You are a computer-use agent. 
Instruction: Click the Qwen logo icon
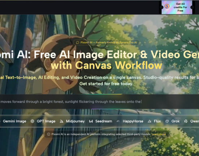(x=186, y=121)
